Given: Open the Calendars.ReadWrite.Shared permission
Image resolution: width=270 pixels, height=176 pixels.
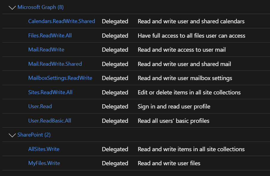Looking at the screenshot, I should [62, 21].
